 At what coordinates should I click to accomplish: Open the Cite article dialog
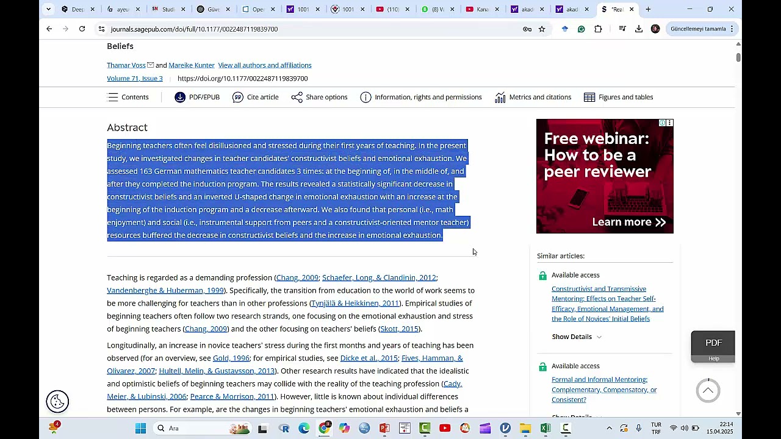click(256, 97)
